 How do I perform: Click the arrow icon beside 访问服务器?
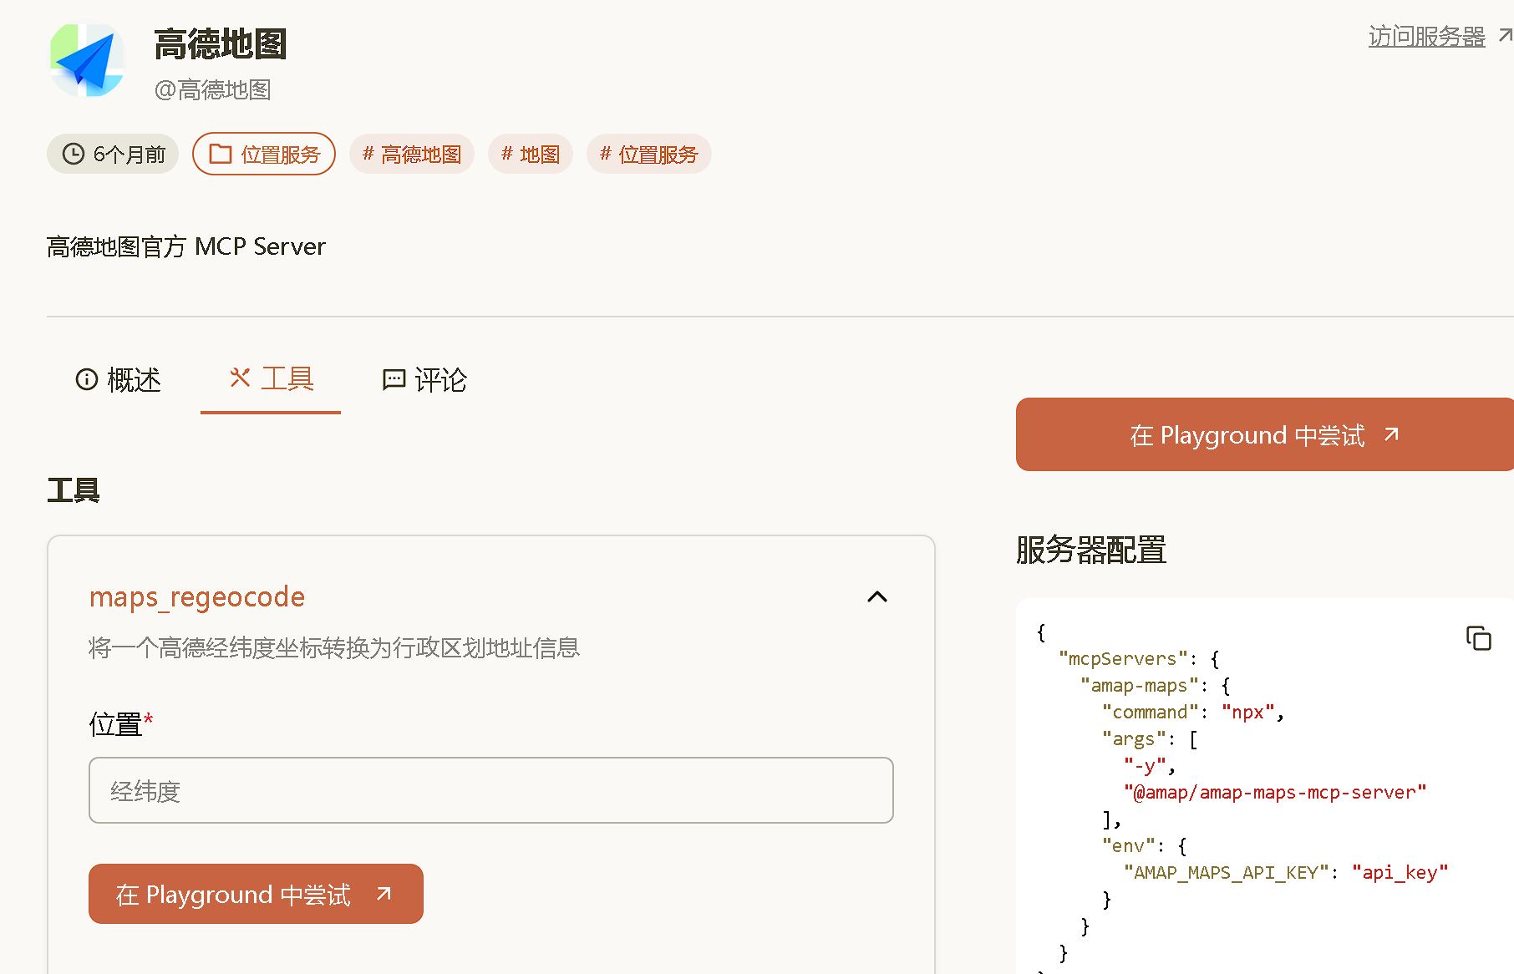(1504, 35)
